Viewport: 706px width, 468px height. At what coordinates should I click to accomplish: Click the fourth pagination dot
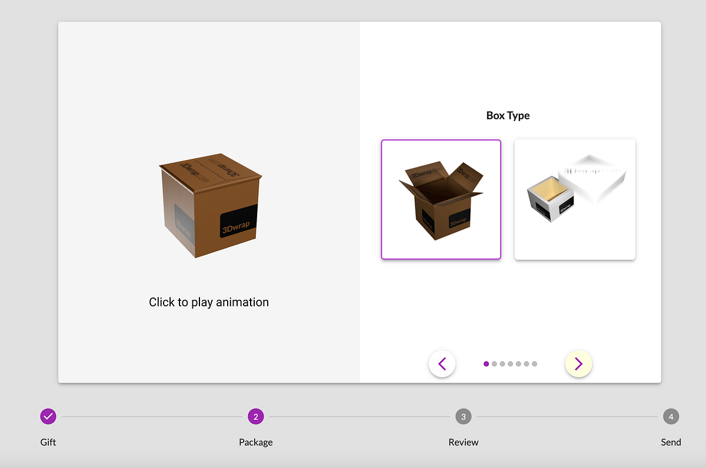510,364
